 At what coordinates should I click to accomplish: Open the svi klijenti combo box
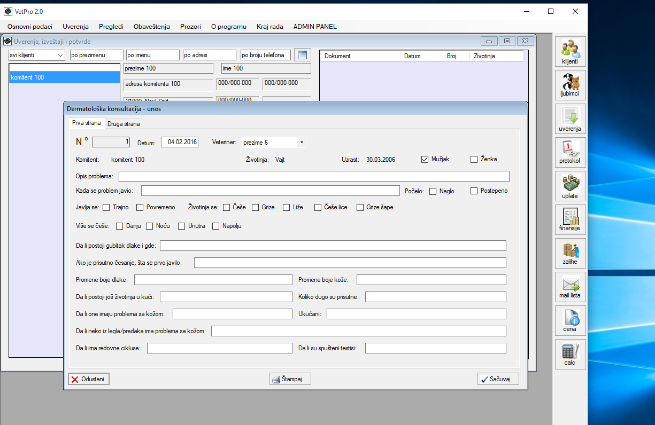pyautogui.click(x=59, y=55)
